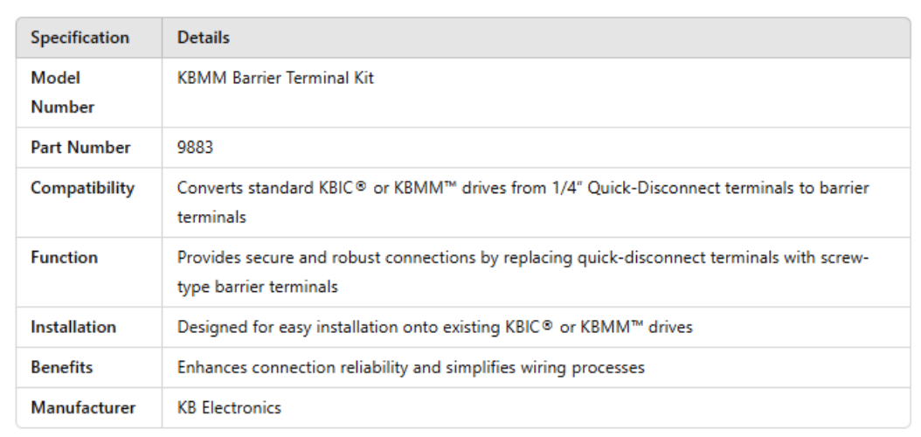Click the Details column header
This screenshot has width=921, height=437.
coord(204,38)
